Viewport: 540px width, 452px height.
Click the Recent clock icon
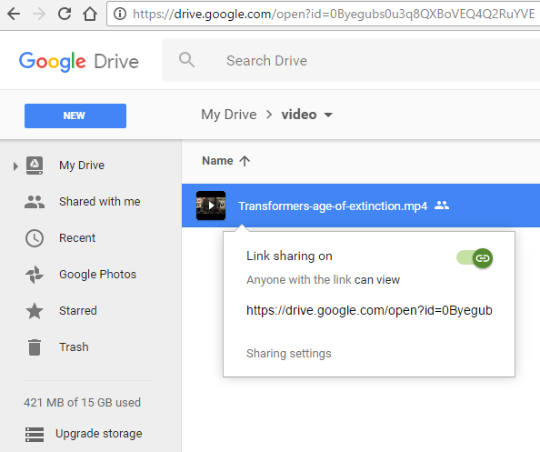click(x=35, y=238)
